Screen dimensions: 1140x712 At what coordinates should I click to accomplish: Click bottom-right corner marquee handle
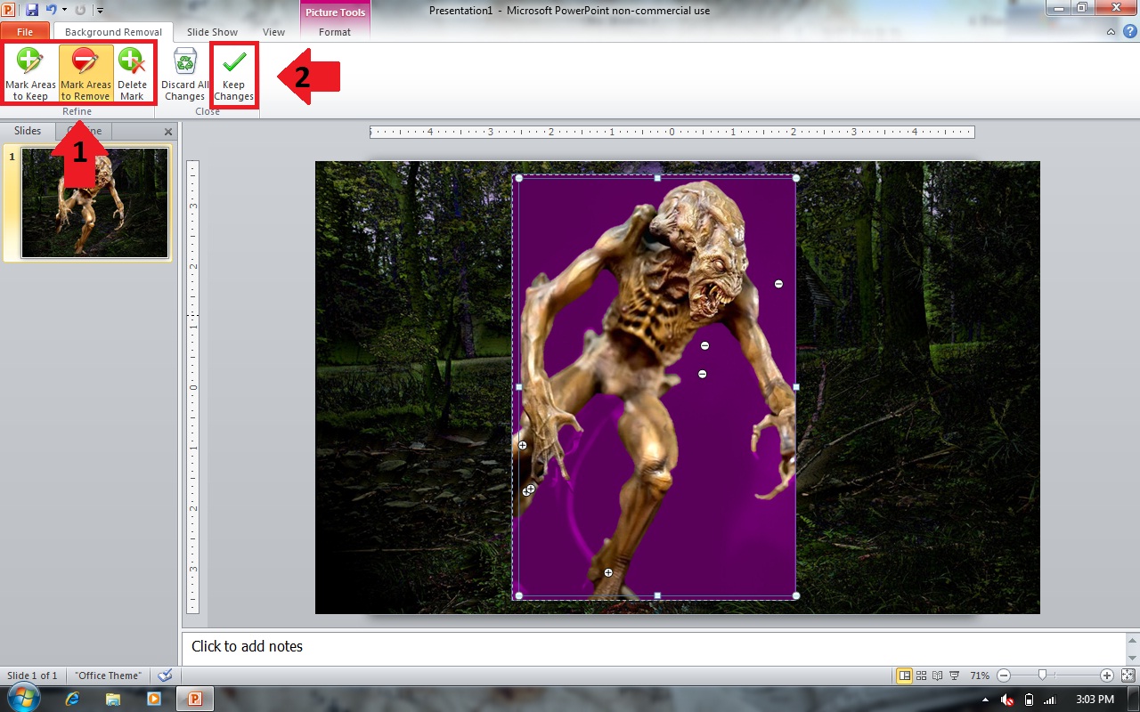click(x=796, y=595)
